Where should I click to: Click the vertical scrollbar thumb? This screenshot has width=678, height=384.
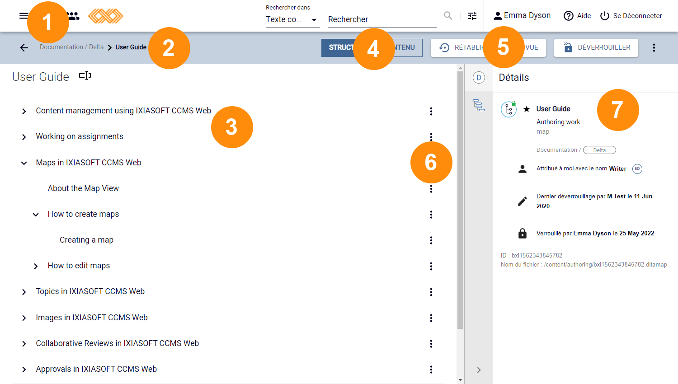click(461, 200)
